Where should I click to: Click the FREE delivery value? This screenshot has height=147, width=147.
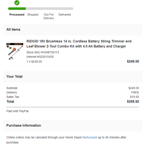135,92
